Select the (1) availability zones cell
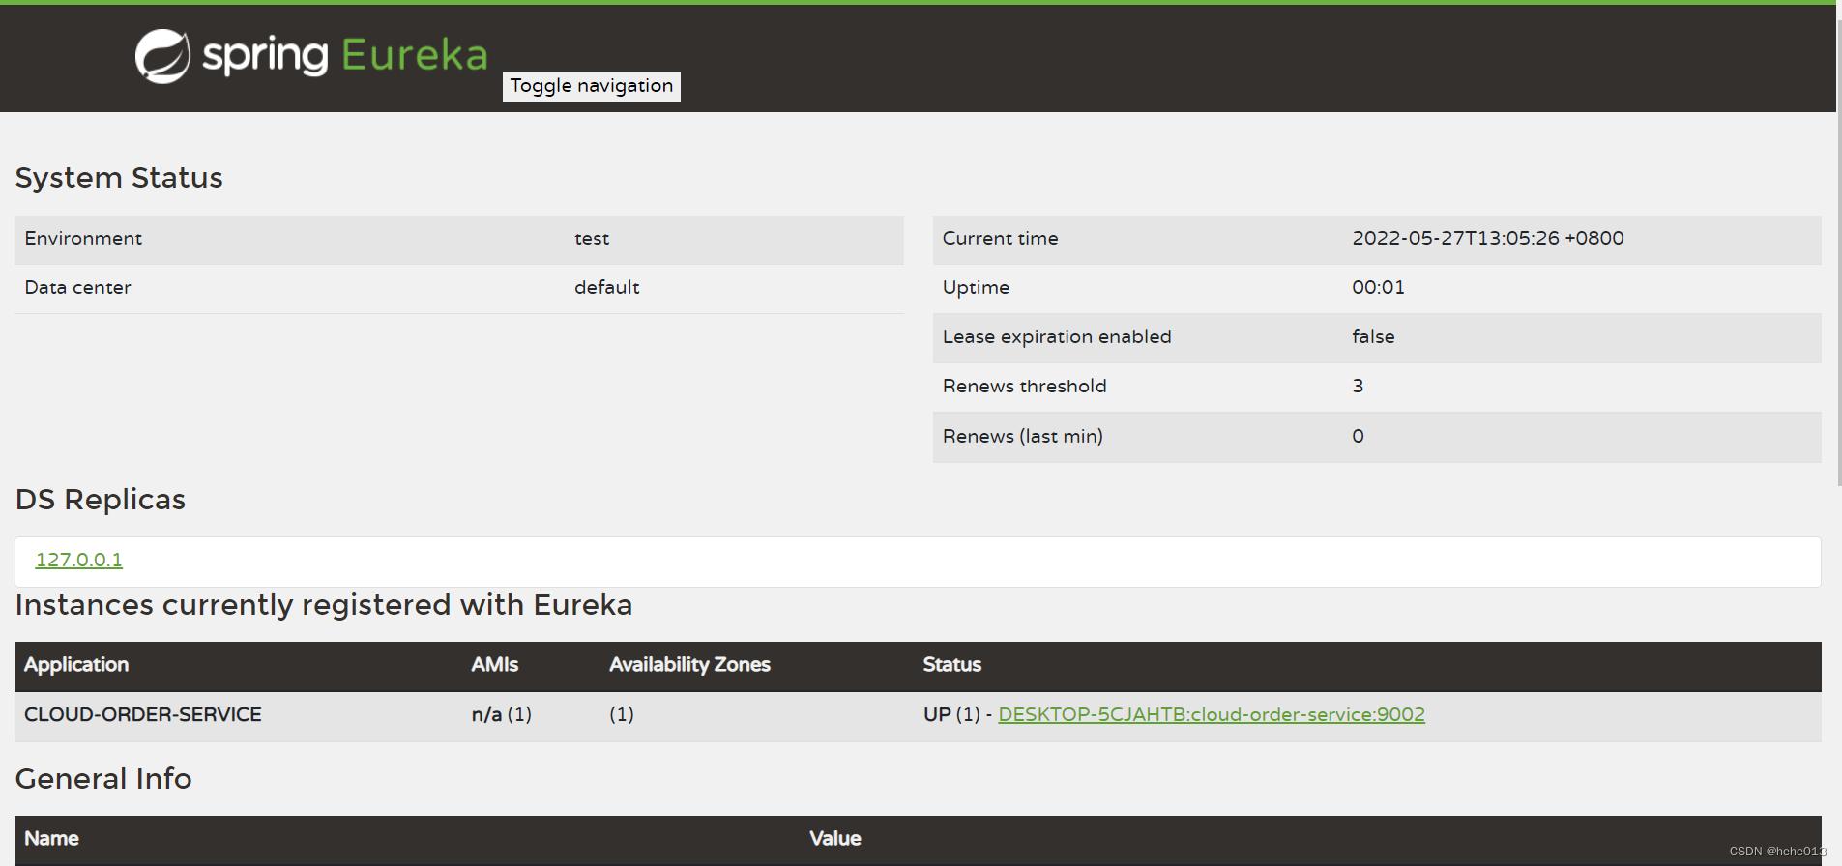This screenshot has height=866, width=1842. pos(622,715)
